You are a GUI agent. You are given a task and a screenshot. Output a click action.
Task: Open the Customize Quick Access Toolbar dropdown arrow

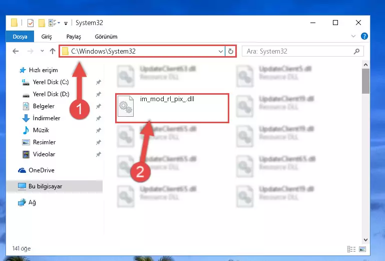pyautogui.click(x=66, y=24)
